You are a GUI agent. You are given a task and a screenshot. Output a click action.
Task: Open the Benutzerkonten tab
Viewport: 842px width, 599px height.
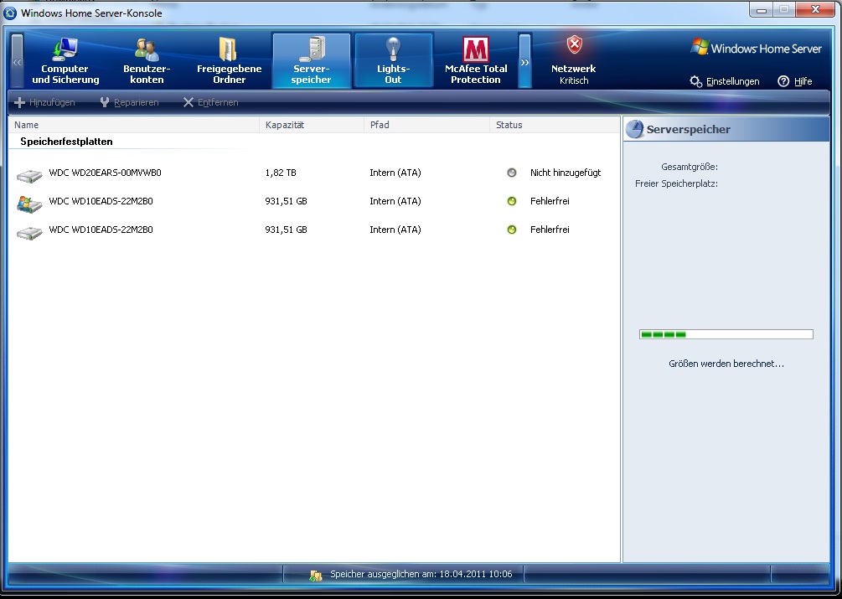coord(147,60)
